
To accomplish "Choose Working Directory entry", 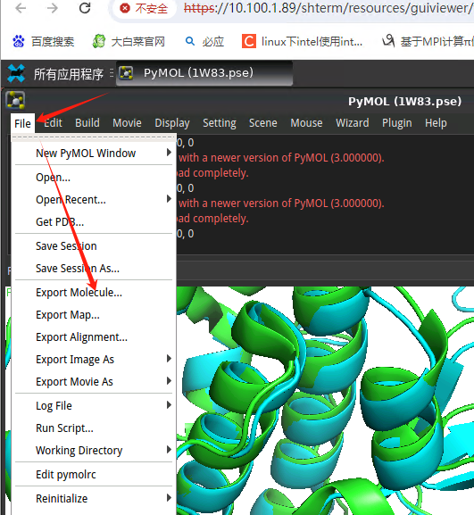I will coord(94,451).
